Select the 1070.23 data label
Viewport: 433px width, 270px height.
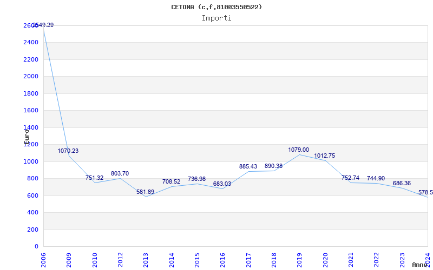pyautogui.click(x=68, y=151)
